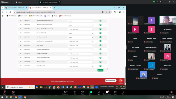
Task: Expand Zoom Share options arrow
Action: click(x=94, y=92)
